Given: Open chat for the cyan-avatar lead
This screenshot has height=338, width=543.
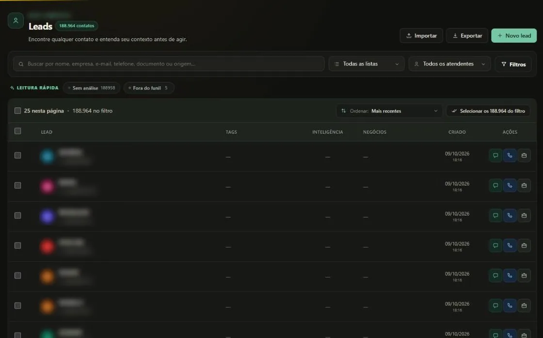Looking at the screenshot, I should pyautogui.click(x=495, y=155).
